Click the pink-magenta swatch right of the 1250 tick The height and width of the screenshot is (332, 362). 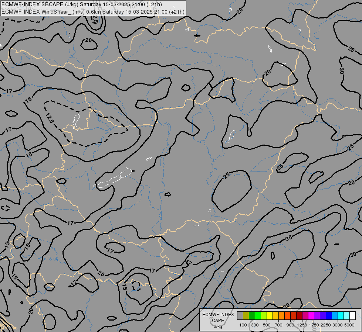click(x=305, y=315)
